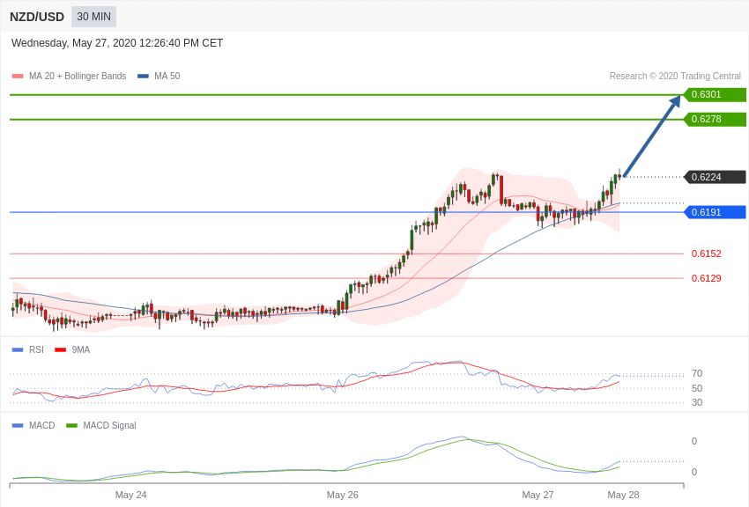Click the RSI 30 axis value
Image resolution: width=749 pixels, height=507 pixels.
tap(697, 402)
